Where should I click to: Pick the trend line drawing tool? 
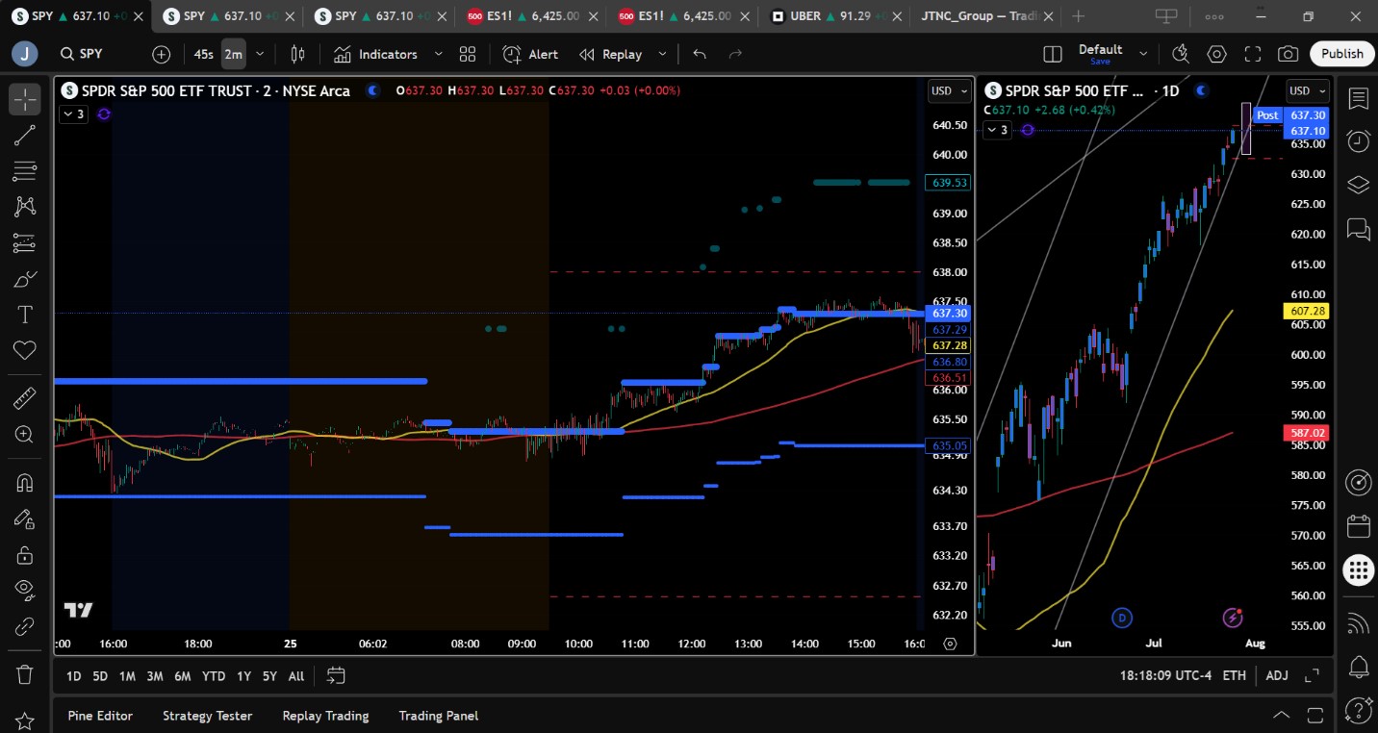[x=25, y=136]
